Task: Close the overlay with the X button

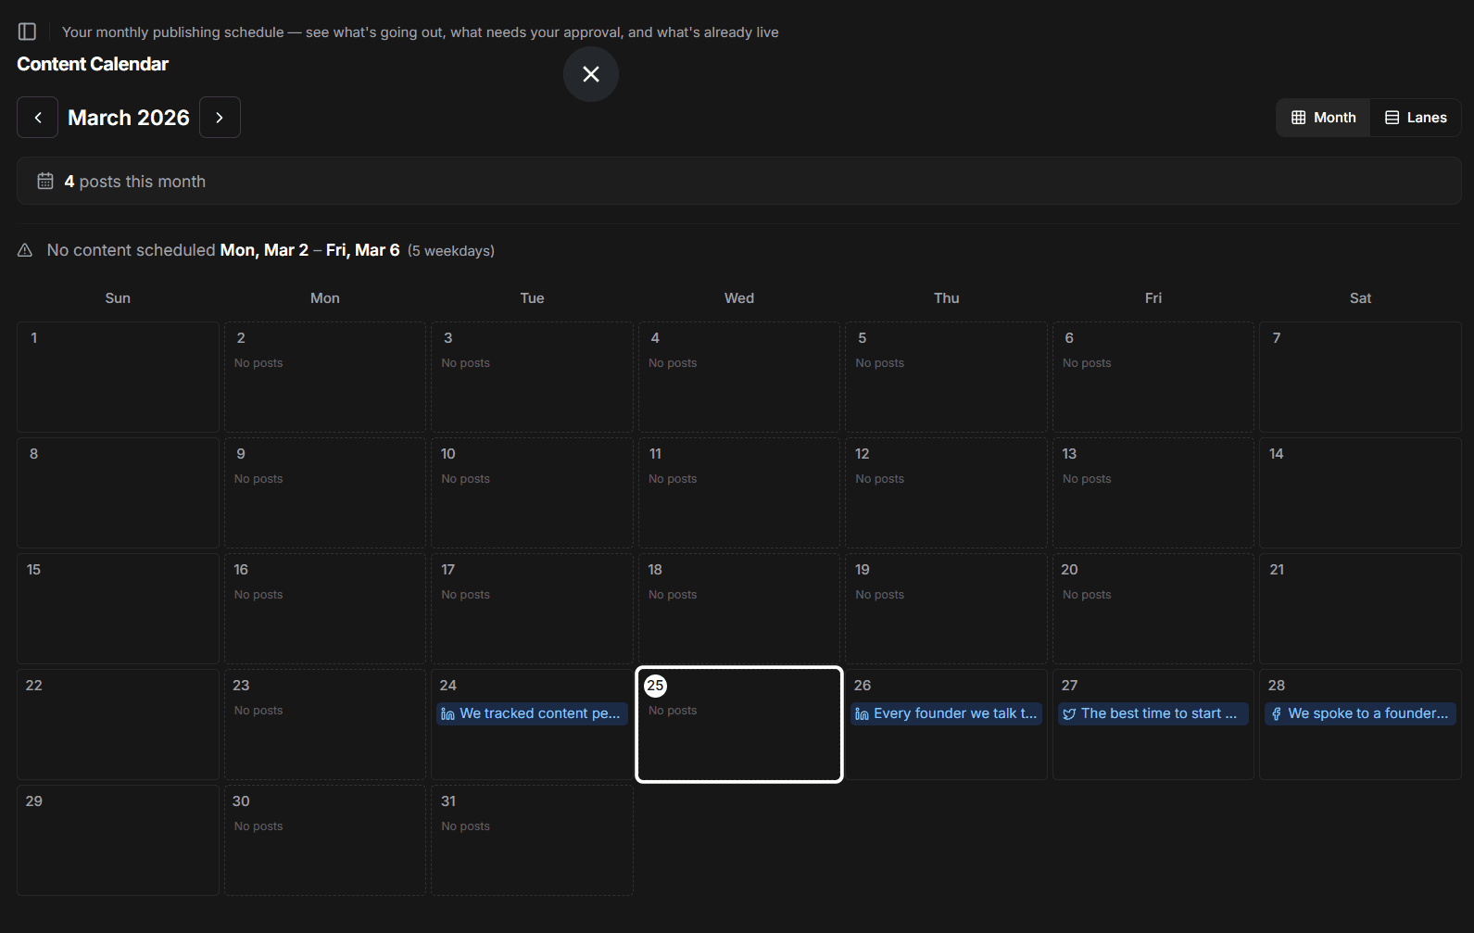Action: (x=591, y=74)
